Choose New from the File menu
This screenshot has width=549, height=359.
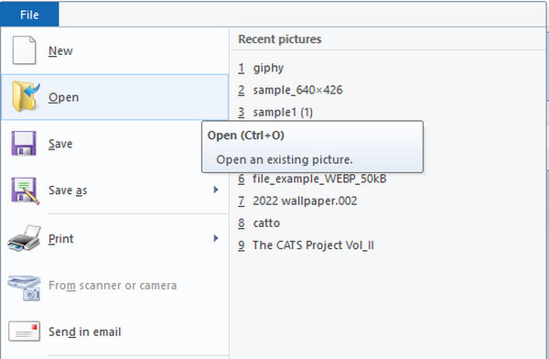pyautogui.click(x=115, y=50)
